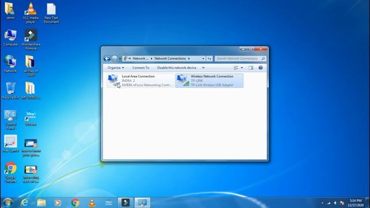370x208 pixels.
Task: Open the volume speaker tray icon
Action: [335, 203]
